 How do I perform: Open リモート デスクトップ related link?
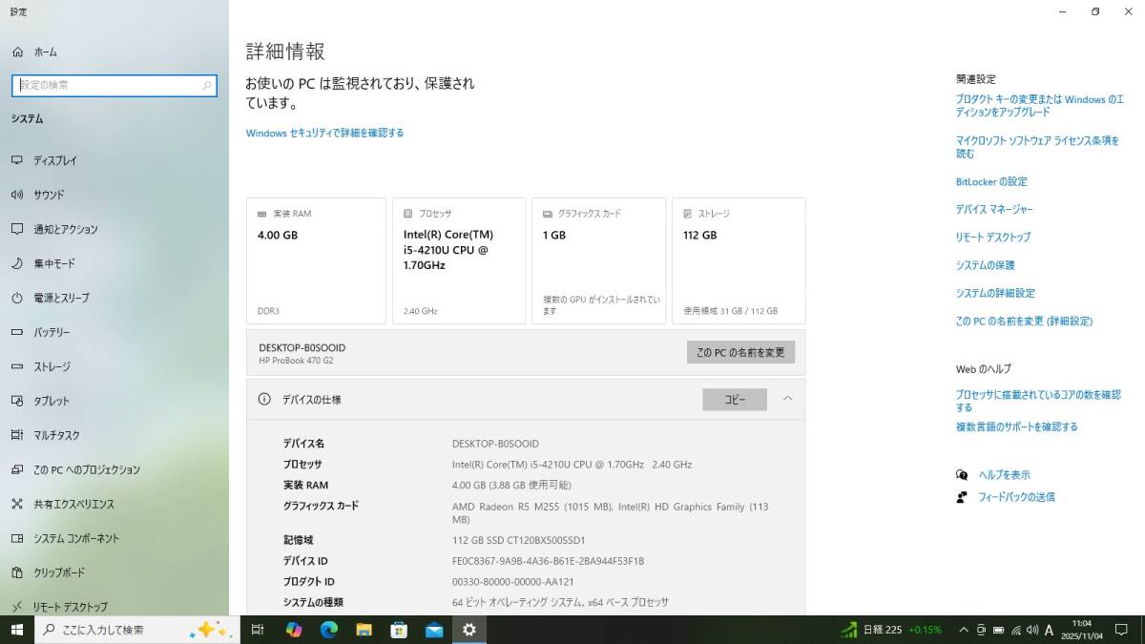point(993,237)
